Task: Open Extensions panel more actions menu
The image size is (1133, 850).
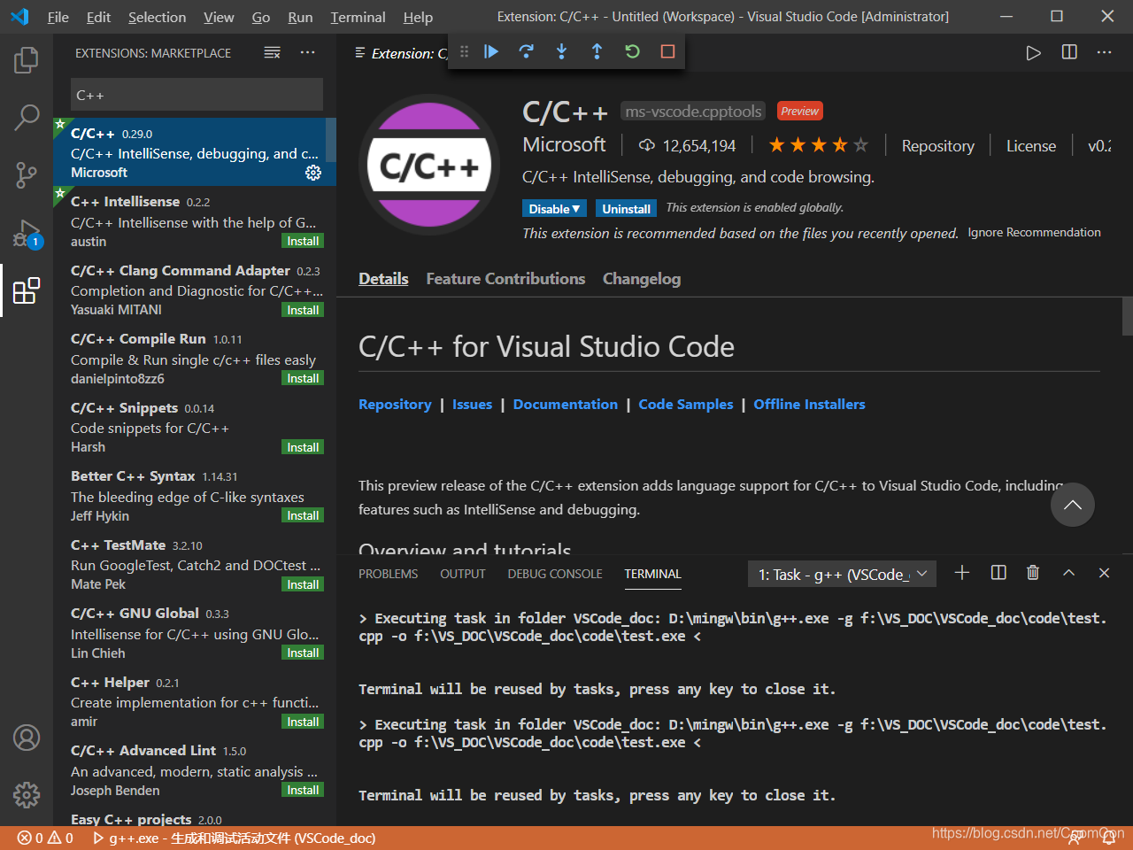Action: tap(307, 53)
